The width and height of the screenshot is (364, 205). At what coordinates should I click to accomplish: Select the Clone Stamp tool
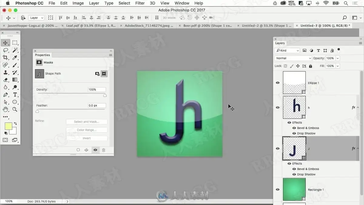click(5, 72)
